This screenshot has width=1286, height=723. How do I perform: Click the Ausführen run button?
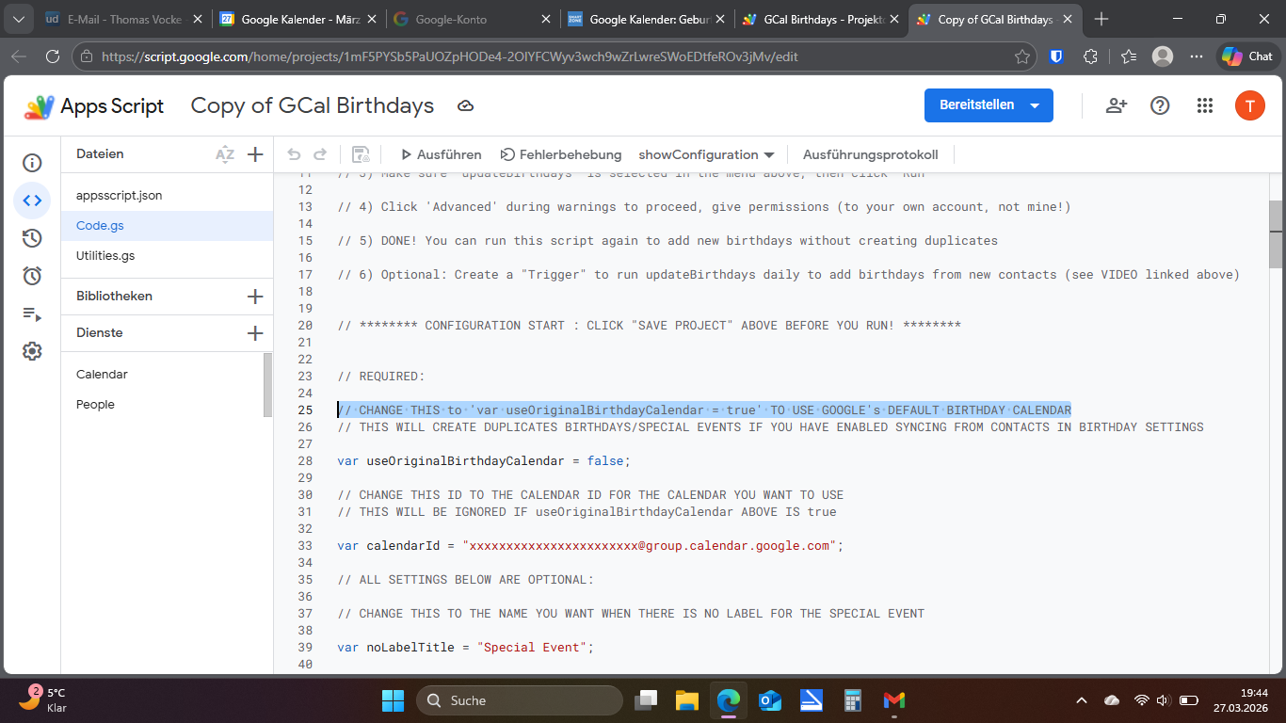click(441, 154)
